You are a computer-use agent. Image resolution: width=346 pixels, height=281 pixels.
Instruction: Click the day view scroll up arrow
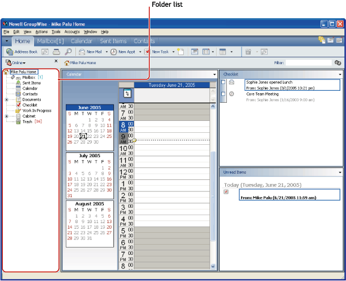tap(213, 107)
